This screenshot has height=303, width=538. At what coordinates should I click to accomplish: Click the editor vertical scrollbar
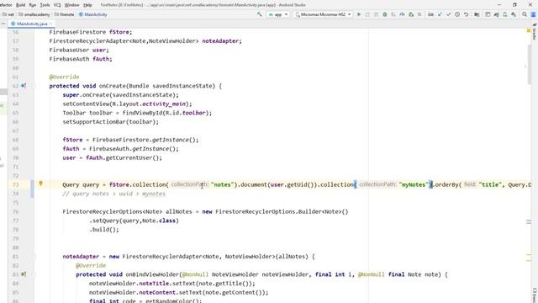pyautogui.click(x=529, y=64)
